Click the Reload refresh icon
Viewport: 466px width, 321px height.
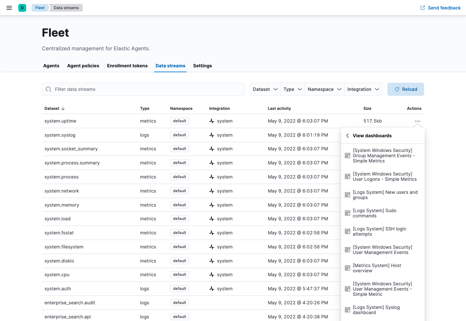tap(397, 89)
